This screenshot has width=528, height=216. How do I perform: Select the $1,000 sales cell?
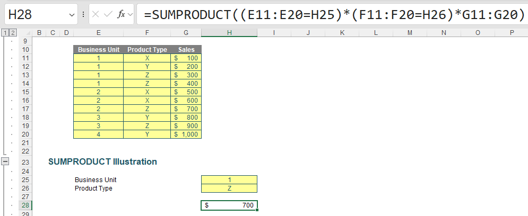[x=186, y=134]
